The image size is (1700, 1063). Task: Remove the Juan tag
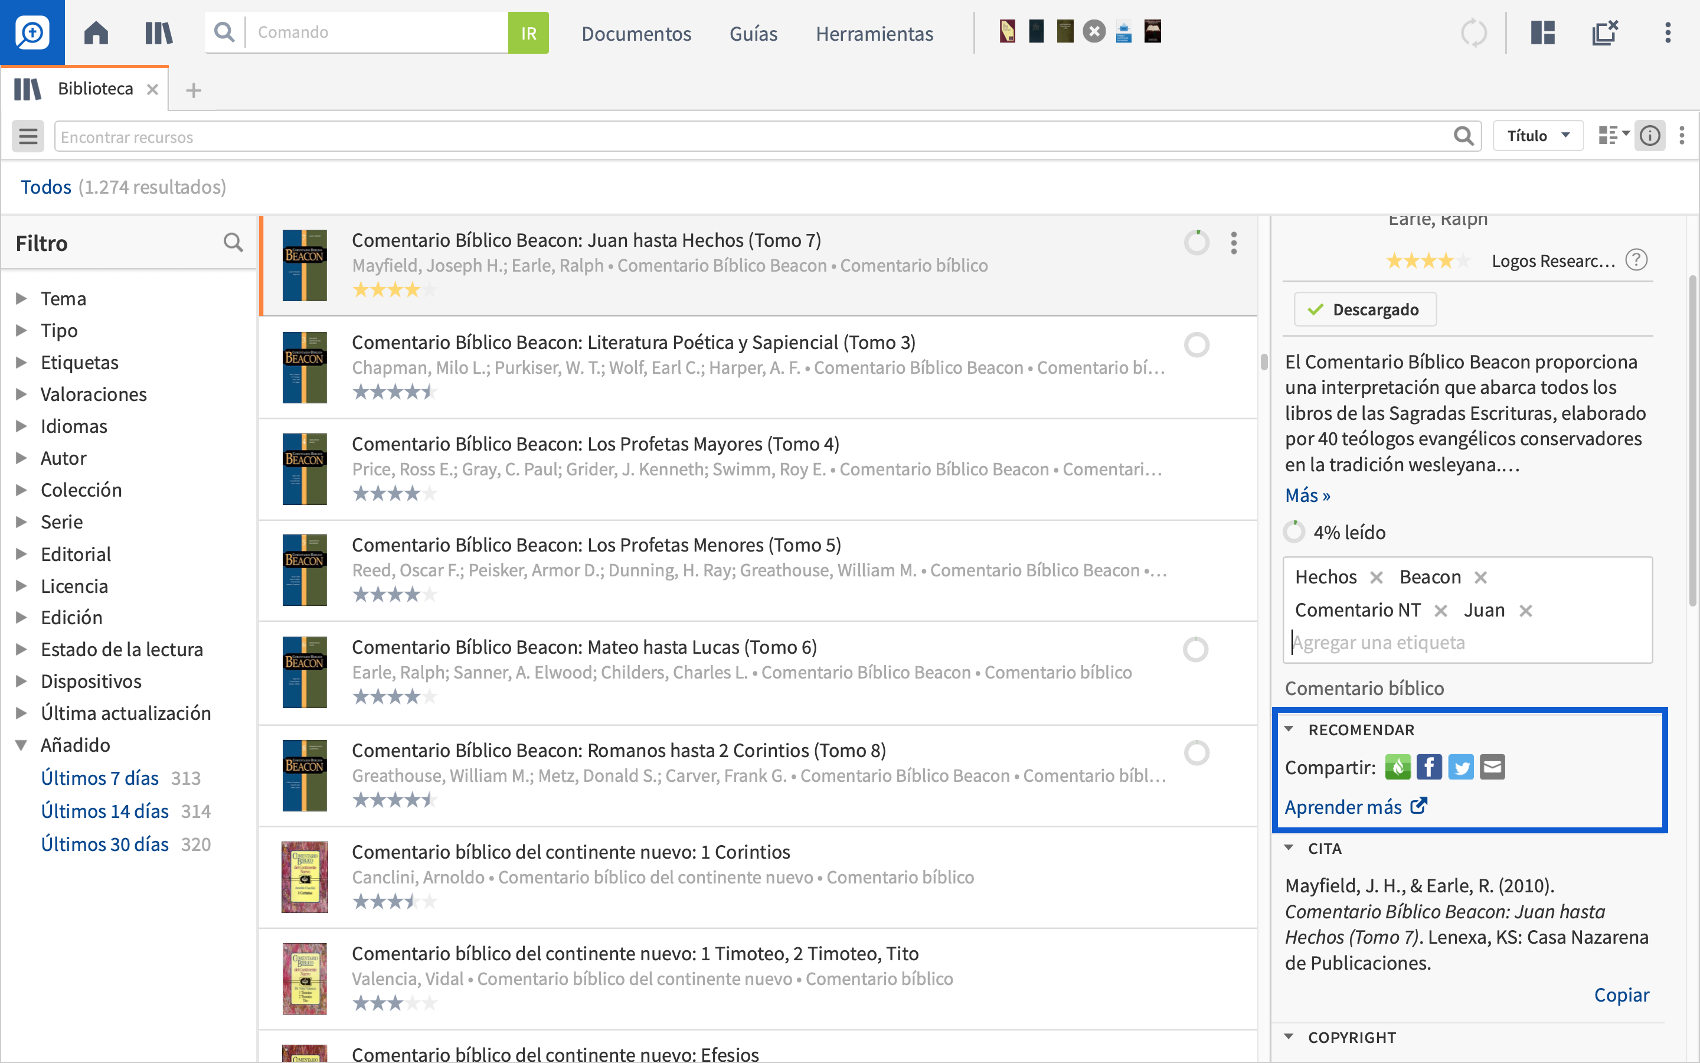coord(1525,610)
